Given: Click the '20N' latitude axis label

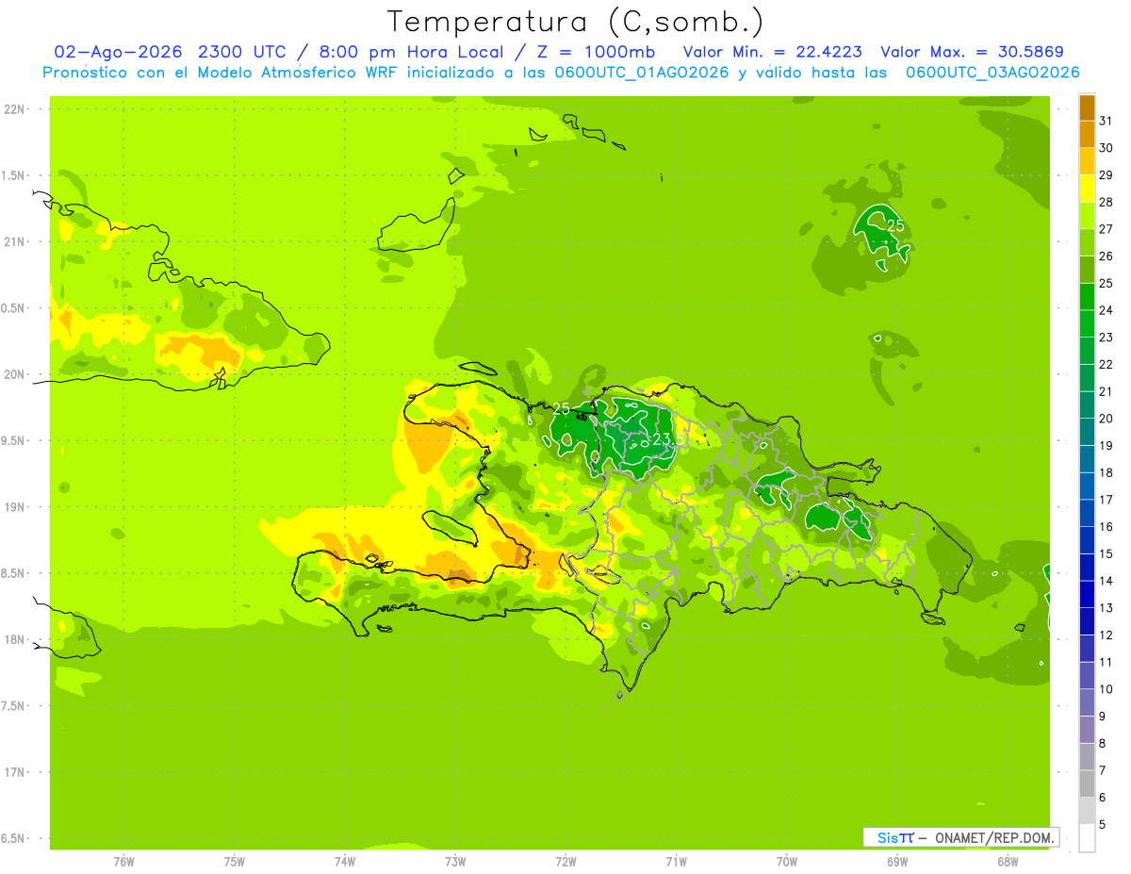Looking at the screenshot, I should coord(15,374).
